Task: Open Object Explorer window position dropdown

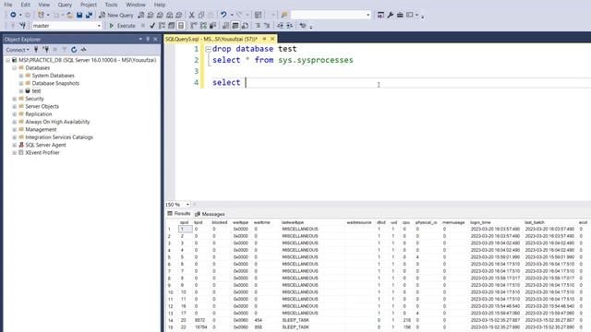Action: [140, 39]
